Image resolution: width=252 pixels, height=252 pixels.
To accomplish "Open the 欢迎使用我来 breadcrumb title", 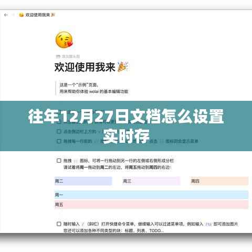I will (x=37, y=15).
